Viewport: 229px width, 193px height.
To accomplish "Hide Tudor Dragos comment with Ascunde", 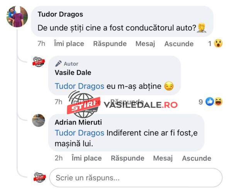I will [179, 44].
